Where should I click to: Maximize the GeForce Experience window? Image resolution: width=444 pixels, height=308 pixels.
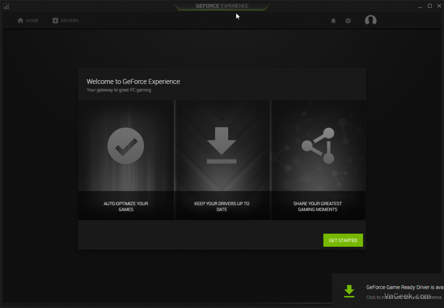tap(430, 6)
